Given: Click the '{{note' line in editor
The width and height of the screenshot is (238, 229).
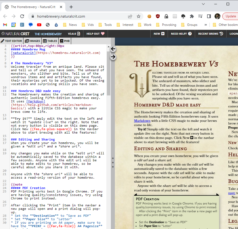Looking at the screenshot, I should click(17, 184).
